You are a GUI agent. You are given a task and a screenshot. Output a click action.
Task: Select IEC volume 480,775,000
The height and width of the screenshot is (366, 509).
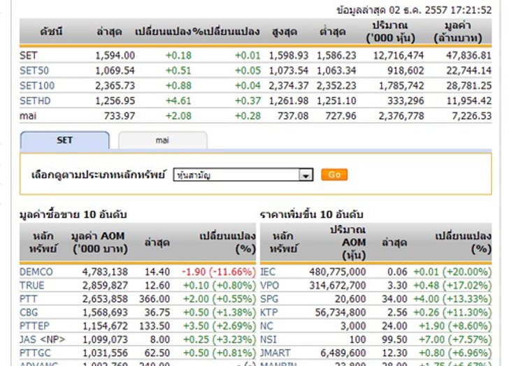[338, 272]
